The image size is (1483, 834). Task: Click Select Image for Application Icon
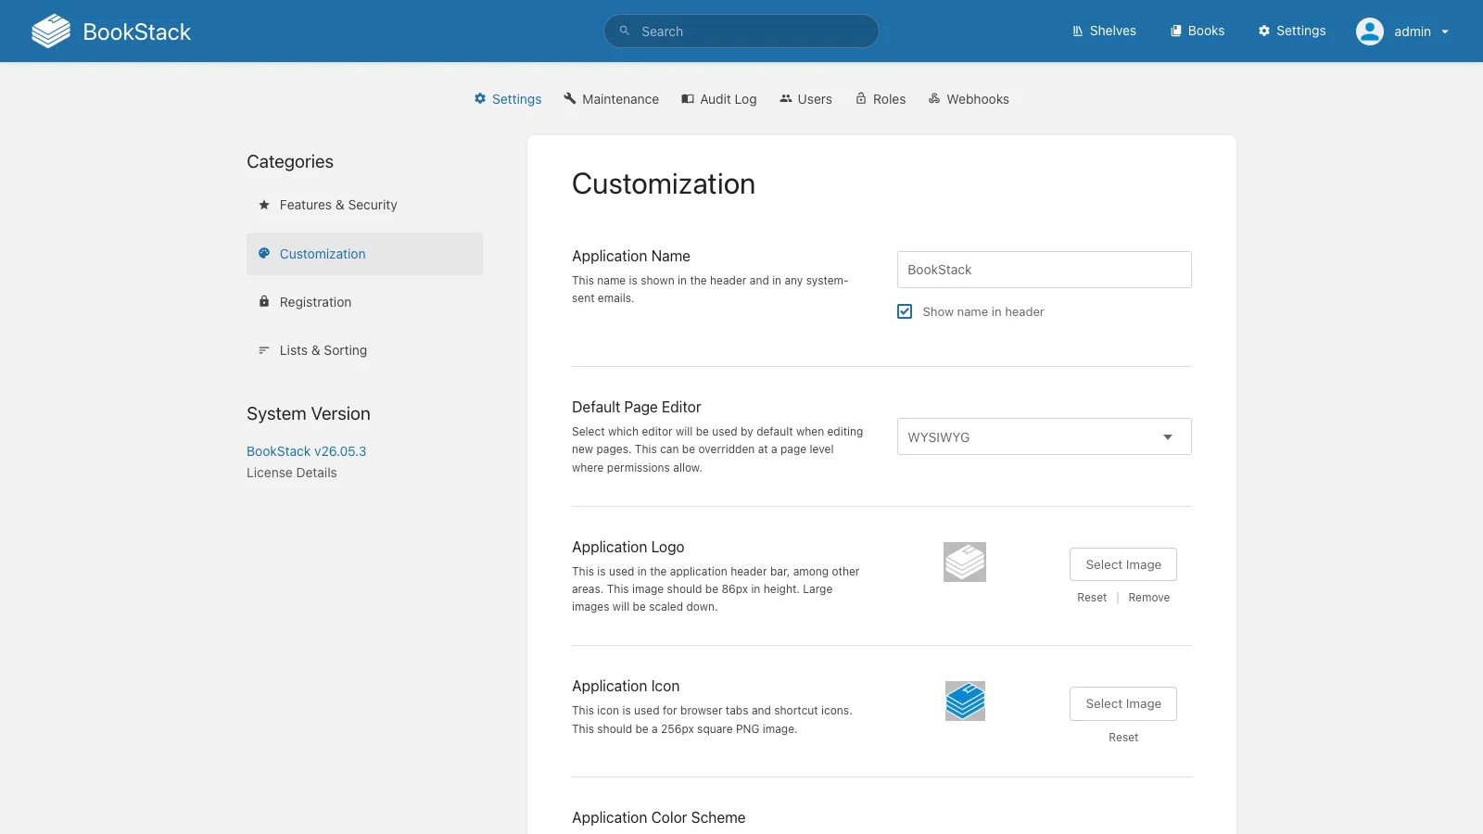tap(1123, 703)
